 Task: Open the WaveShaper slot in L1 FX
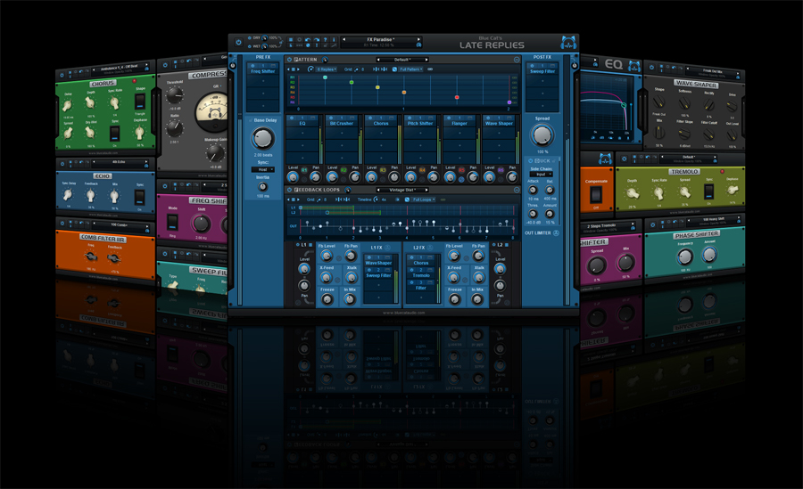378,263
